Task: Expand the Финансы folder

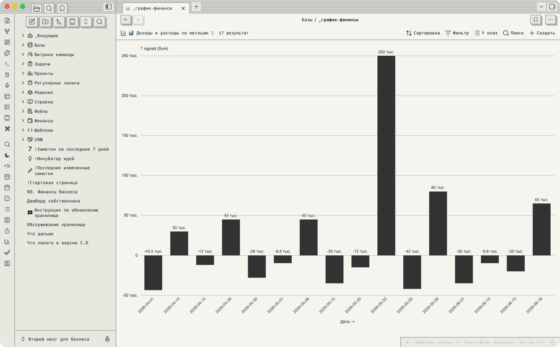Action: (x=23, y=121)
